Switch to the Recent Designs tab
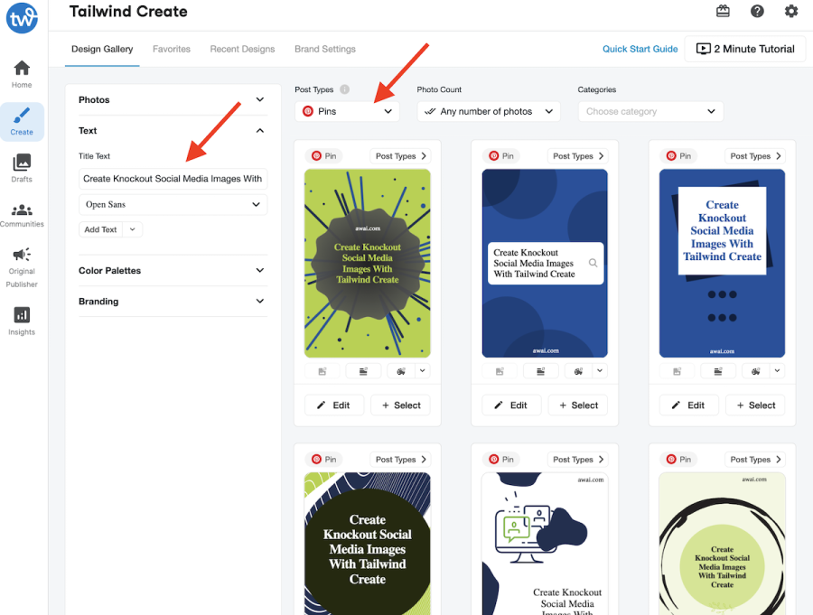The height and width of the screenshot is (615, 813). click(x=242, y=49)
